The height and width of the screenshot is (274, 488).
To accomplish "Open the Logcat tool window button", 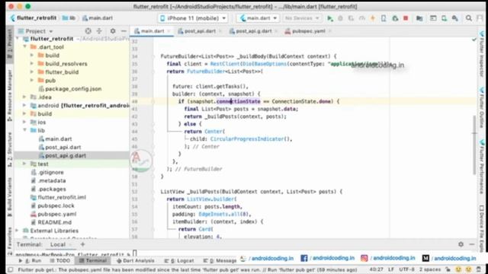I will point(179,260).
